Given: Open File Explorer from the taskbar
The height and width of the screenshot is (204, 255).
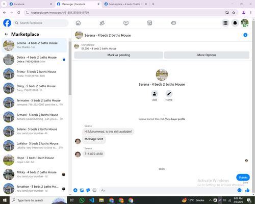Looking at the screenshot, I should coord(101,200).
